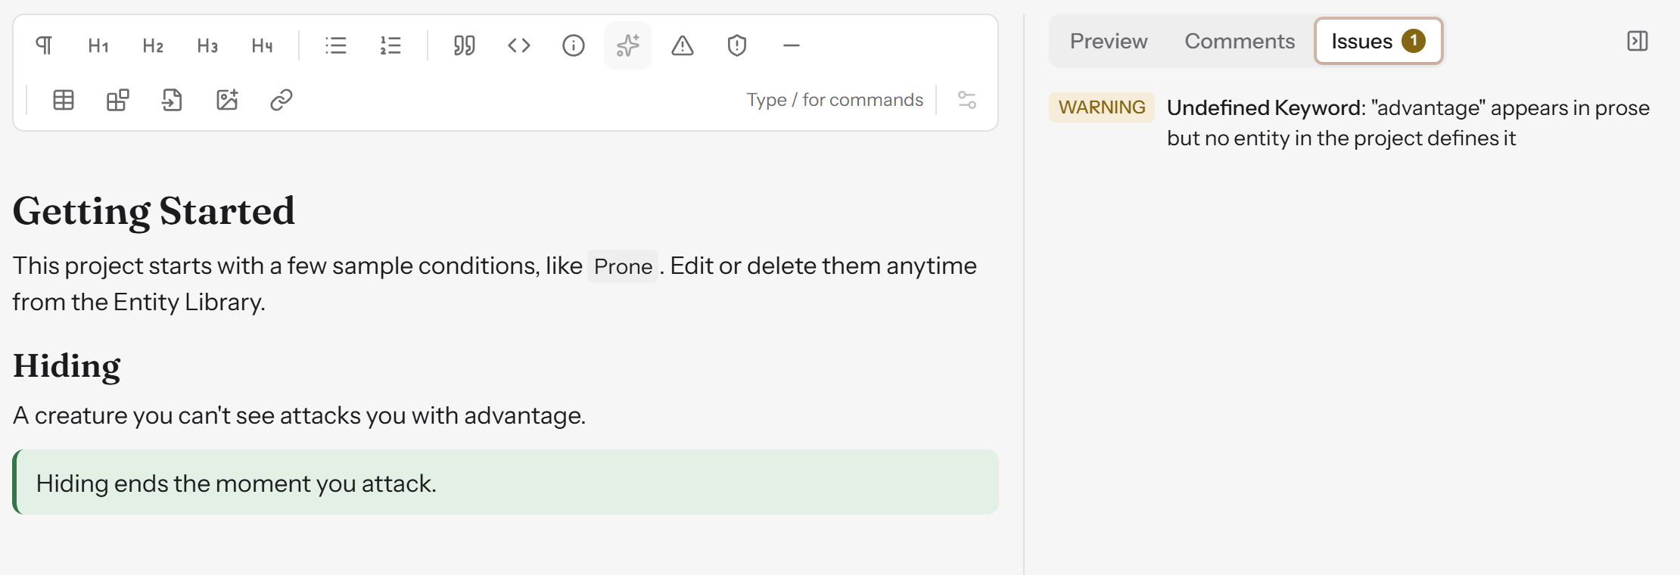Collapse the right side panel

pos(1638,41)
